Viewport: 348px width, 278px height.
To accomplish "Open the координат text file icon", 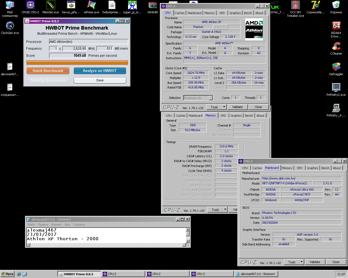I will (x=10, y=90).
